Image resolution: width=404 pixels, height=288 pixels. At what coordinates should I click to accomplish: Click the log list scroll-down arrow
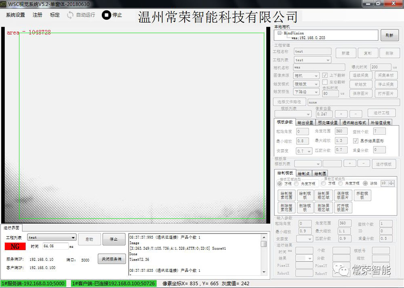(264, 272)
